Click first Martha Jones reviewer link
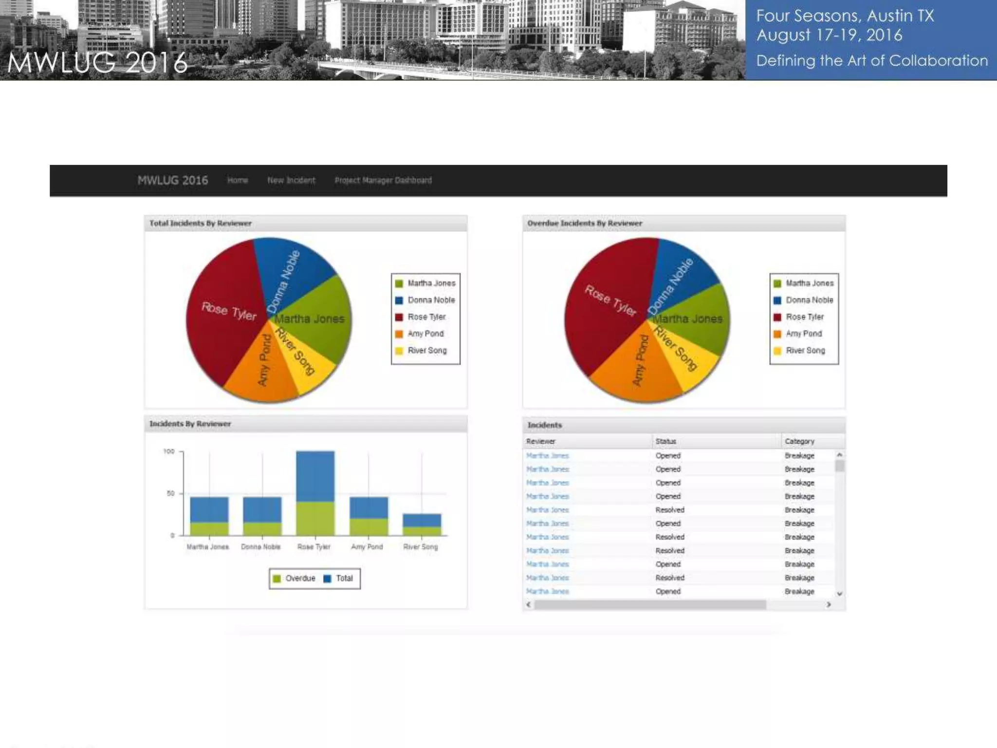 547,456
